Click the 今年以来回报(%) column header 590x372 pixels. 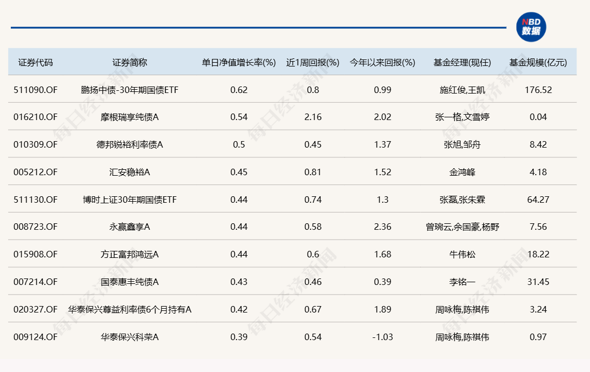pos(382,62)
